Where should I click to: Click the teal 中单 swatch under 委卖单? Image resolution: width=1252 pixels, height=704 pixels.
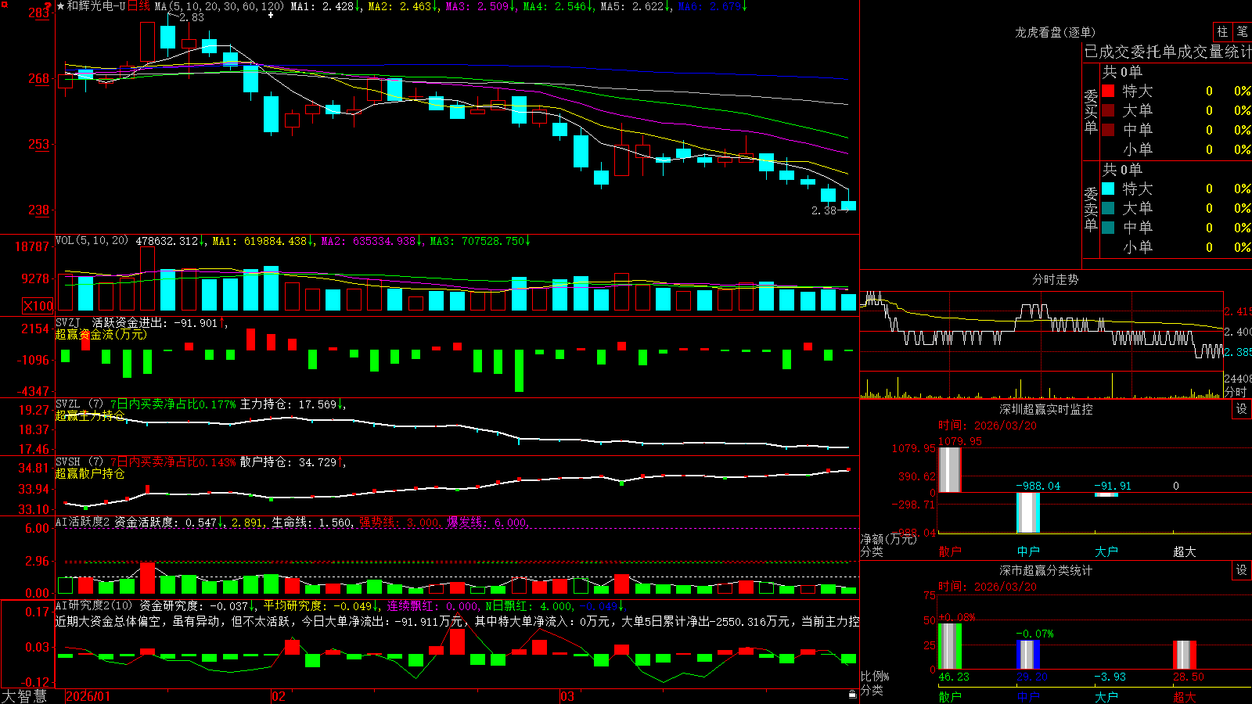(x=1108, y=228)
